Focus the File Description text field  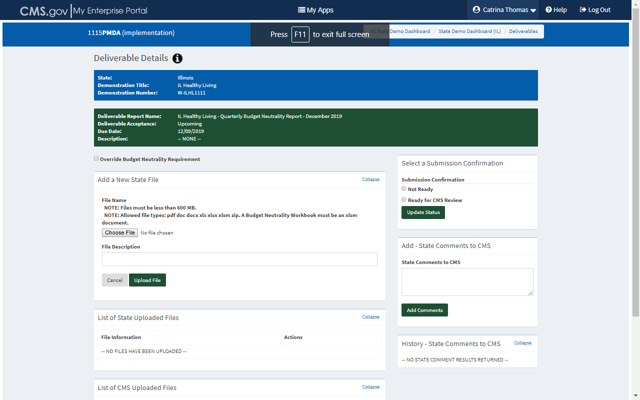coord(239,259)
